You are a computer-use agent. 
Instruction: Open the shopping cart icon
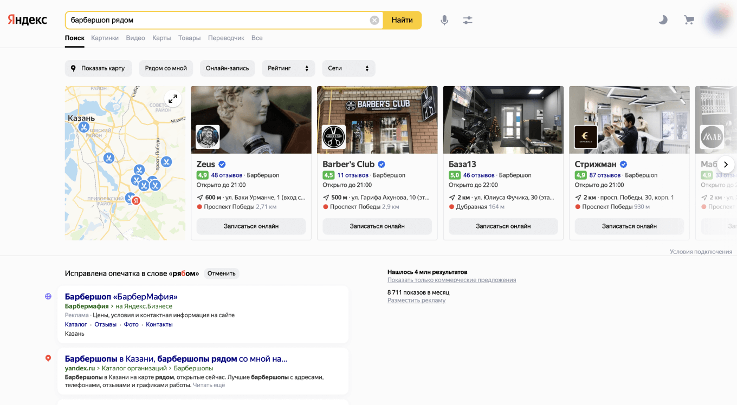point(689,20)
